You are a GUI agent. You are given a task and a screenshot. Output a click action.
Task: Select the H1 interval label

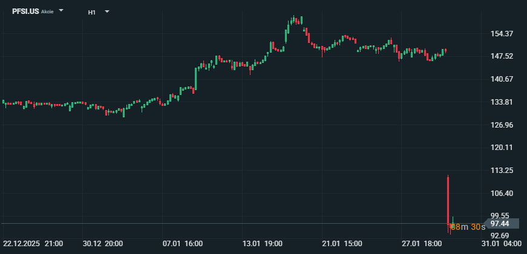91,11
